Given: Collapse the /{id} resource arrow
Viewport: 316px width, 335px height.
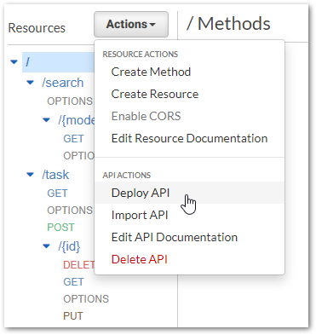Looking at the screenshot, I should point(46,246).
